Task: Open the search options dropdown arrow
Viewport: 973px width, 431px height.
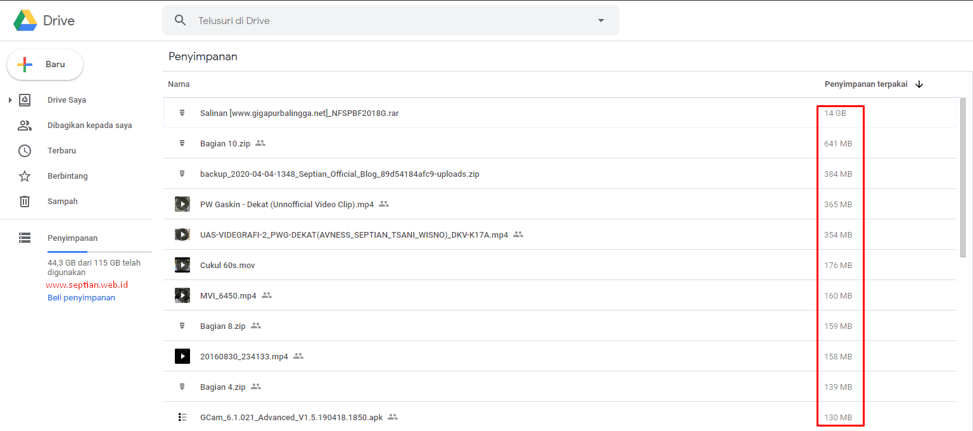Action: pyautogui.click(x=600, y=20)
